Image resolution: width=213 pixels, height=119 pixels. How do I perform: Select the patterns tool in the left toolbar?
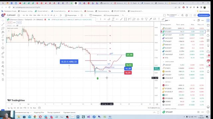tap(3, 32)
